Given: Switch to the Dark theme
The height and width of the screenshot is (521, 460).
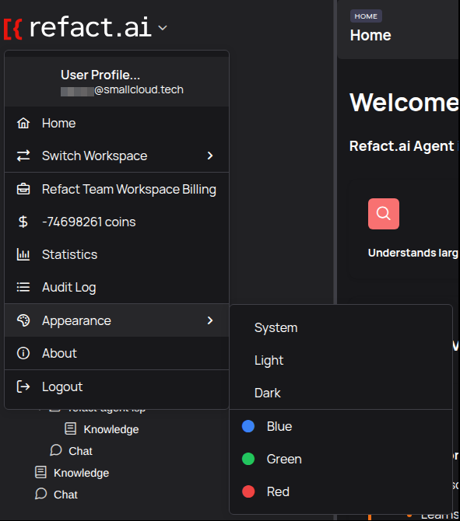Looking at the screenshot, I should (341, 393).
